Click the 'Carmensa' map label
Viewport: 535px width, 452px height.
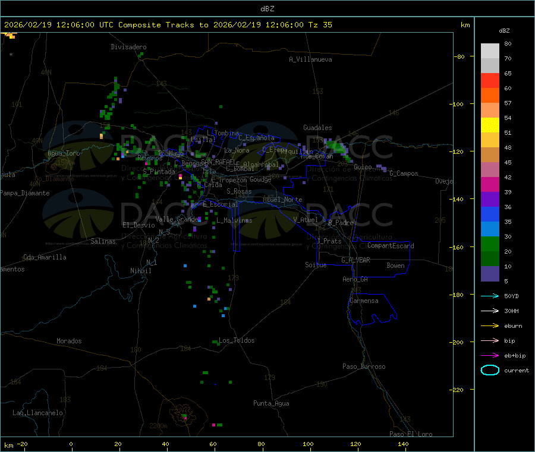(x=364, y=301)
